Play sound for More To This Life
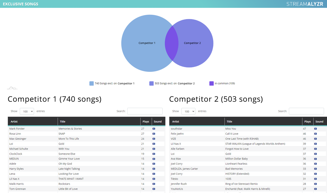327x193 pixels. (154, 139)
